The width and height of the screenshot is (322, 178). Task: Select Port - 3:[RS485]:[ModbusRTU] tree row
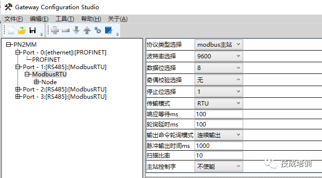[x=65, y=96]
